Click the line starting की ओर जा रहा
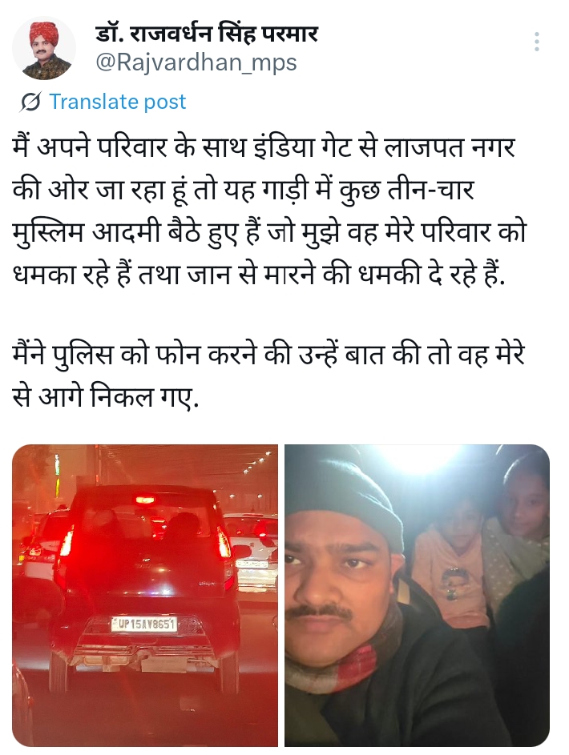The height and width of the screenshot is (755, 569). pos(244,189)
